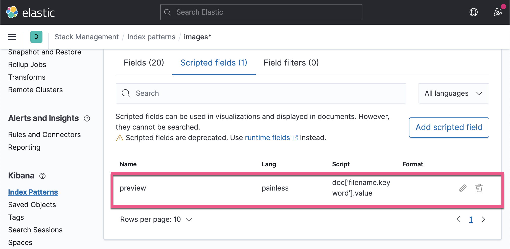The width and height of the screenshot is (510, 249).
Task: Collapse the breadcrumb by clicking Index patterns
Action: pos(151,37)
